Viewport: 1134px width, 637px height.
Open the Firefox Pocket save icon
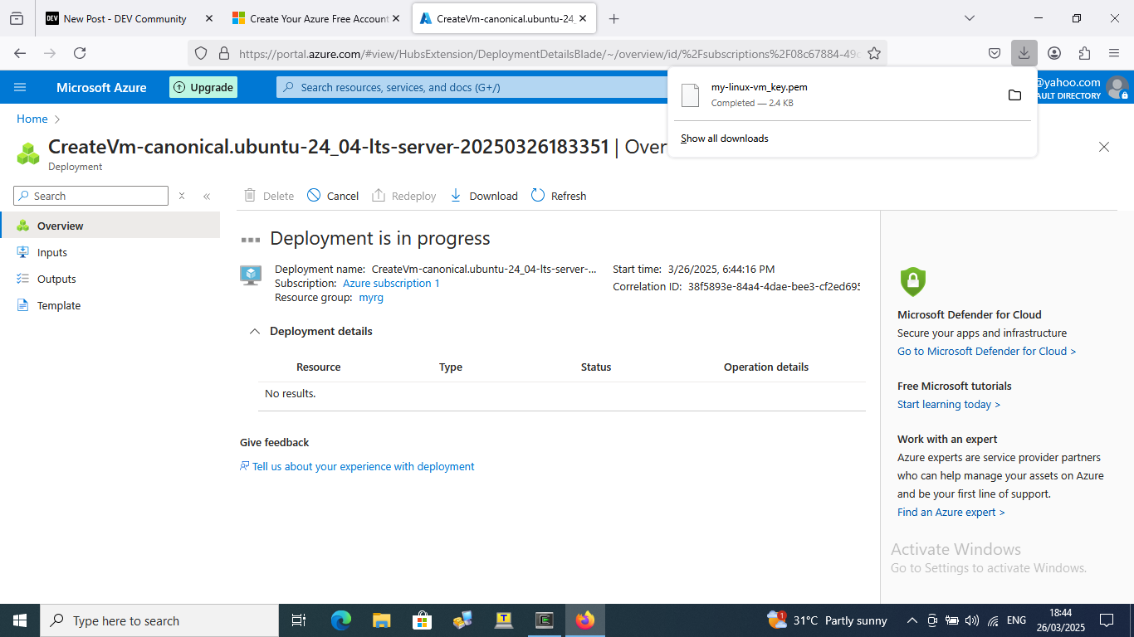coord(995,53)
